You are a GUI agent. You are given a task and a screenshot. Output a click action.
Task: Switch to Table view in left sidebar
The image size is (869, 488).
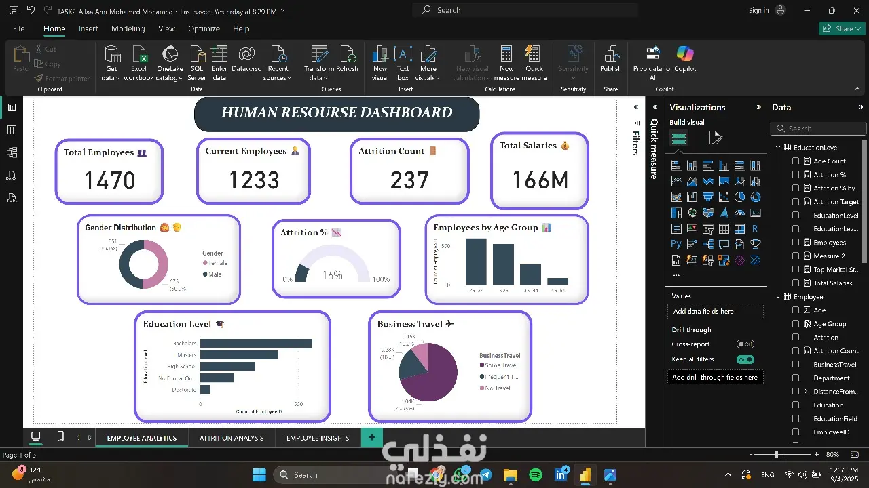pyautogui.click(x=12, y=129)
